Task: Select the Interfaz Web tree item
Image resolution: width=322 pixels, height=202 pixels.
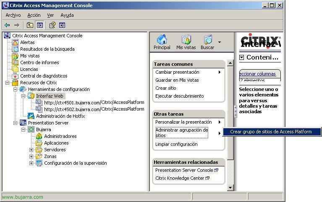Action: 50,96
